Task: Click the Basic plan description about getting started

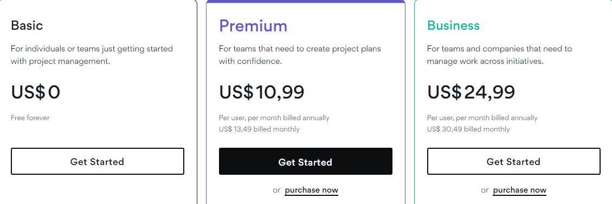Action: [92, 55]
